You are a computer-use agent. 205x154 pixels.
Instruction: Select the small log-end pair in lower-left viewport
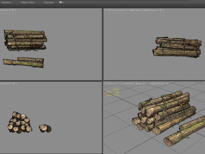[x=45, y=128]
